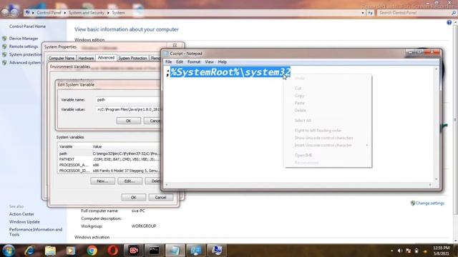
Task: Click OK in Environment Variables dialog
Action: pyautogui.click(x=134, y=198)
